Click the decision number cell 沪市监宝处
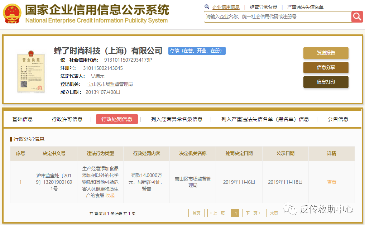365x225 pixels. pos(54,182)
